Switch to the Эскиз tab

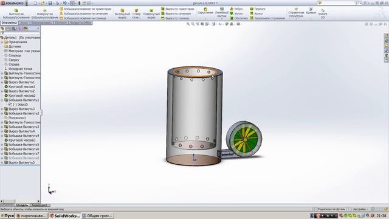[x=24, y=23]
